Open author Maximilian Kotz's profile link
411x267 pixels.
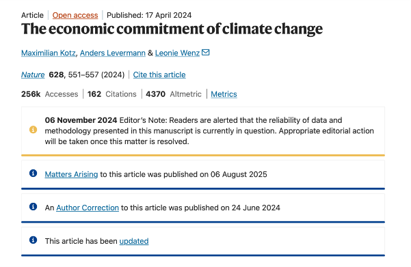49,53
